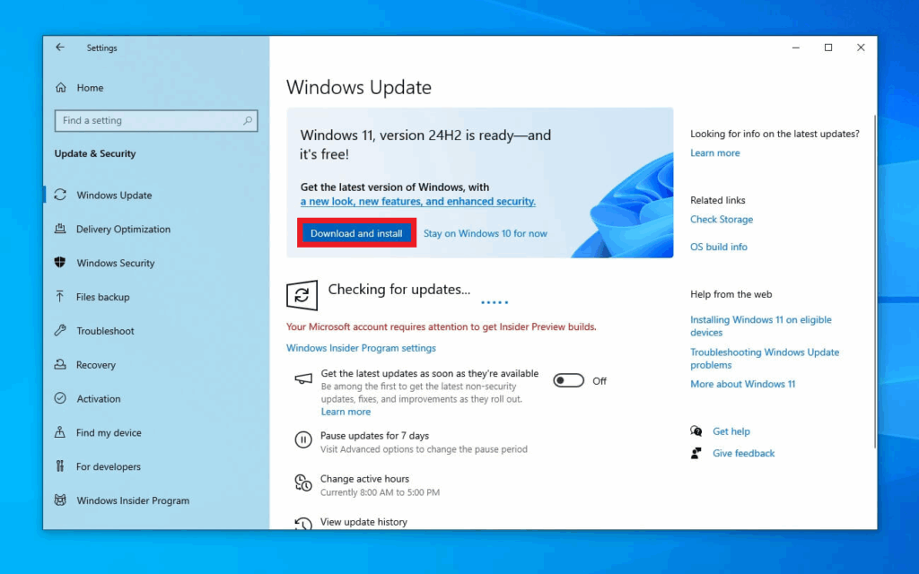Click the Get help icon
The width and height of the screenshot is (919, 574).
pyautogui.click(x=696, y=431)
